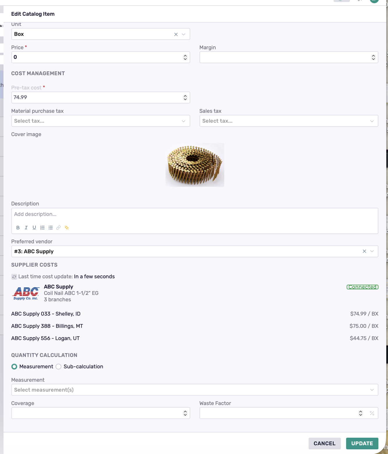This screenshot has height=454, width=388.
Task: Click into the Pre-tax cost field
Action: (101, 98)
